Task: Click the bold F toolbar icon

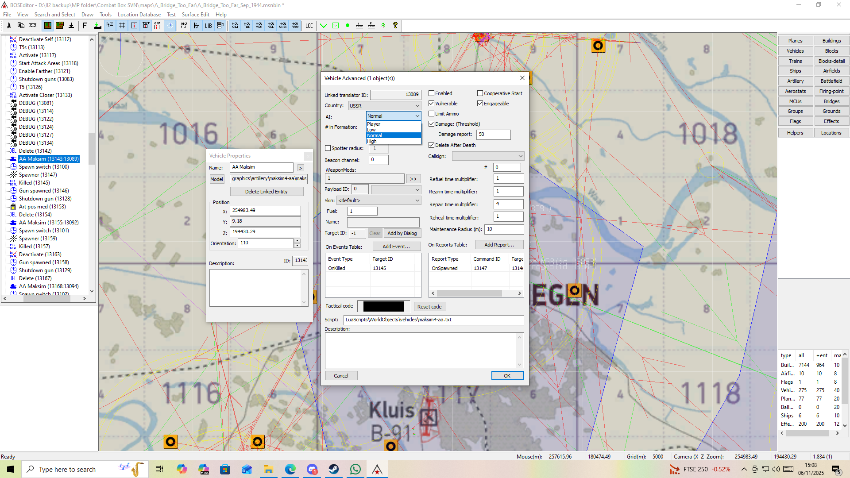Action: coord(85,26)
